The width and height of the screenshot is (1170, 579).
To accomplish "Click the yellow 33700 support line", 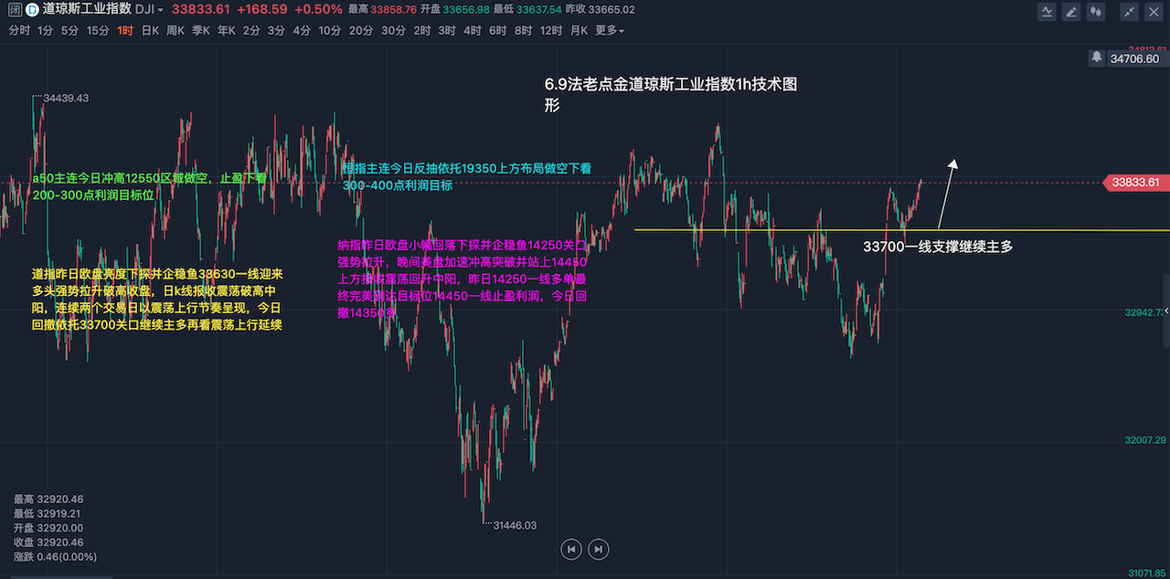I will click(777, 230).
